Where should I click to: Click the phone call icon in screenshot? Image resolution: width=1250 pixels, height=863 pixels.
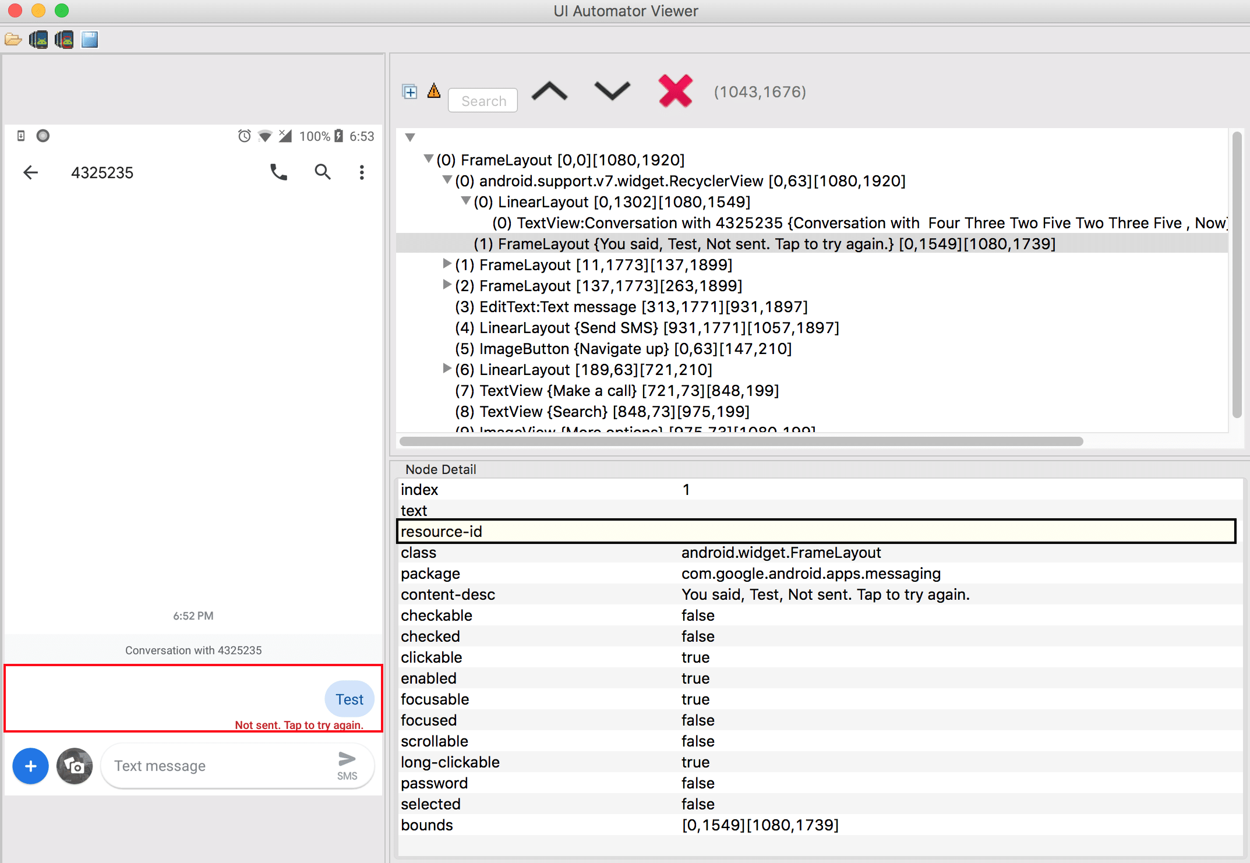click(278, 172)
